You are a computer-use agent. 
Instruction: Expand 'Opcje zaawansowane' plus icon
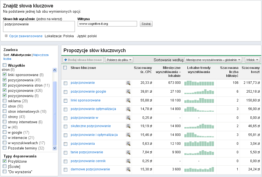(x=6, y=36)
